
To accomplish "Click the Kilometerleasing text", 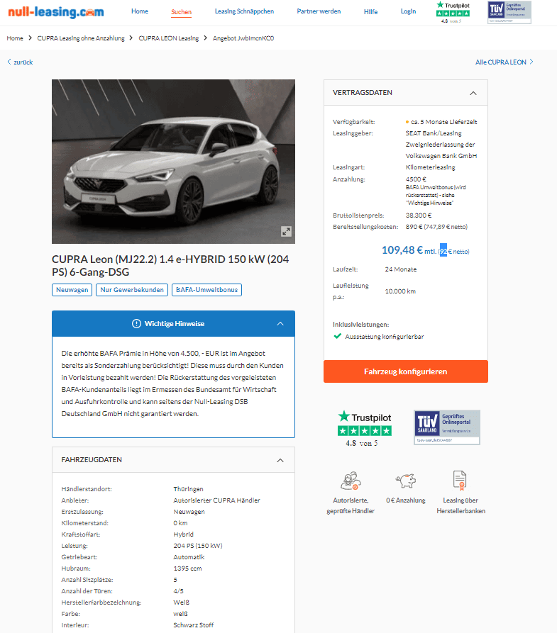I will point(431,167).
